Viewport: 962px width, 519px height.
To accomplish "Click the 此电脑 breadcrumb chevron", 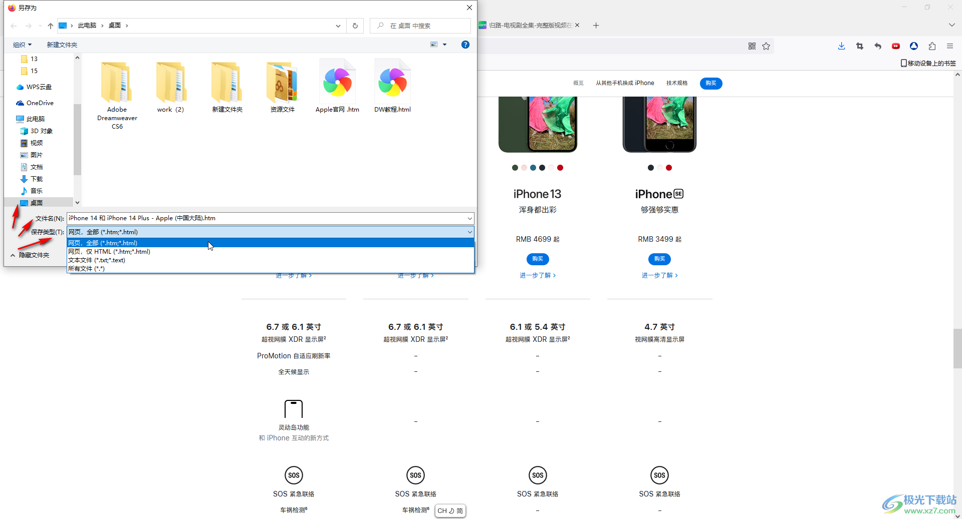I will [102, 26].
